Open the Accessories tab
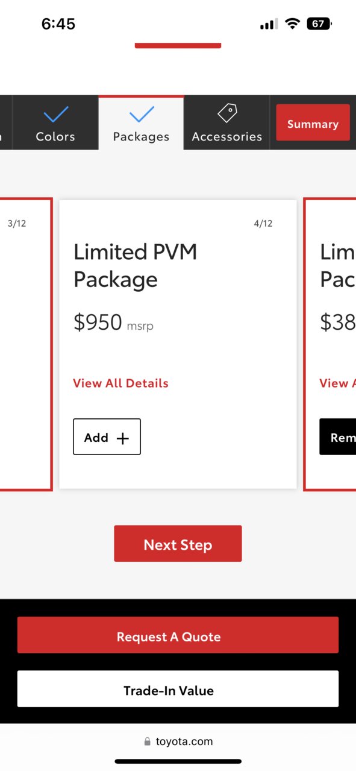This screenshot has width=356, height=771. tap(227, 122)
